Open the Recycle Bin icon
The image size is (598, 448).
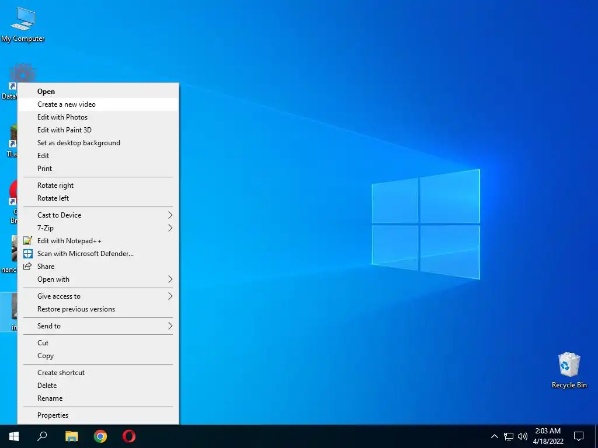569,370
